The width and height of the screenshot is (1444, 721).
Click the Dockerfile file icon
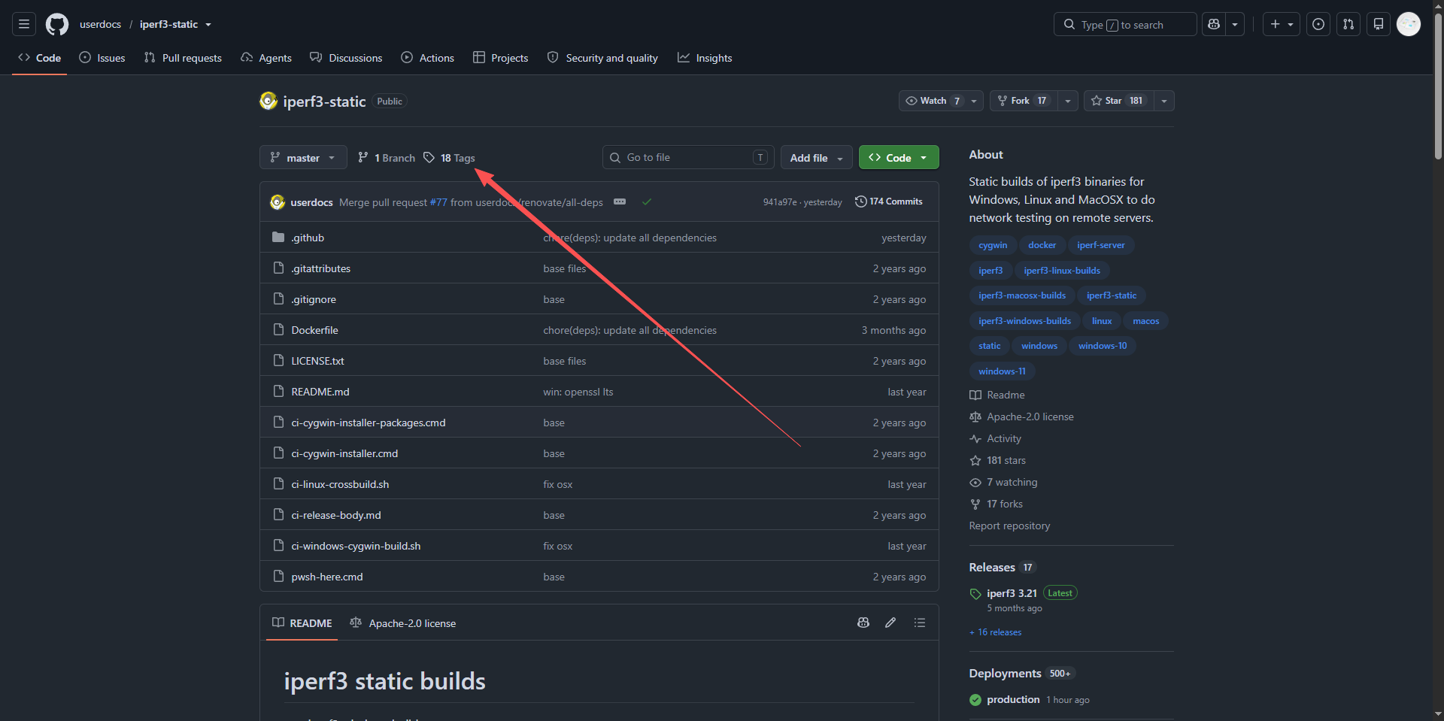click(x=278, y=330)
